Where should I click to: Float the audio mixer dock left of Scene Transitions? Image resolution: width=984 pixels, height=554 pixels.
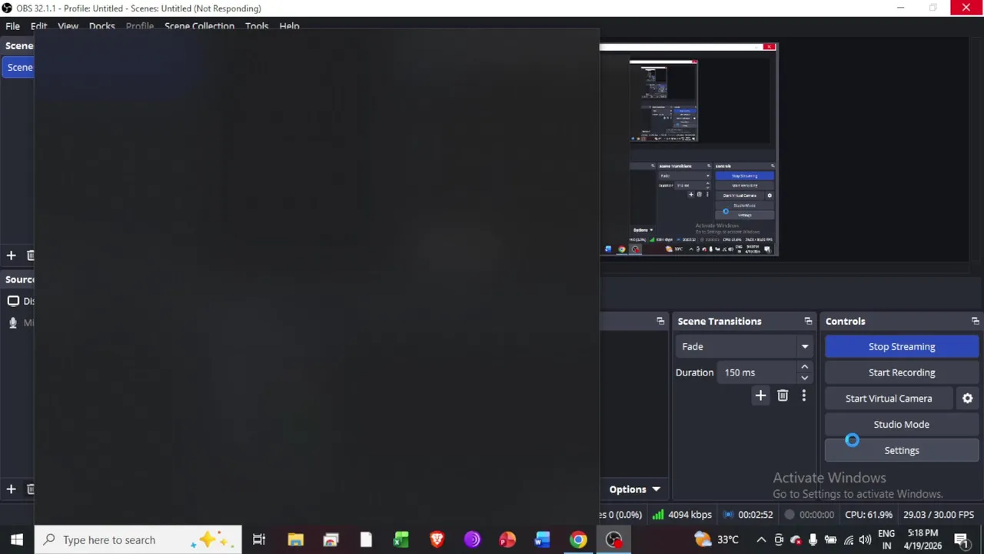[660, 322]
